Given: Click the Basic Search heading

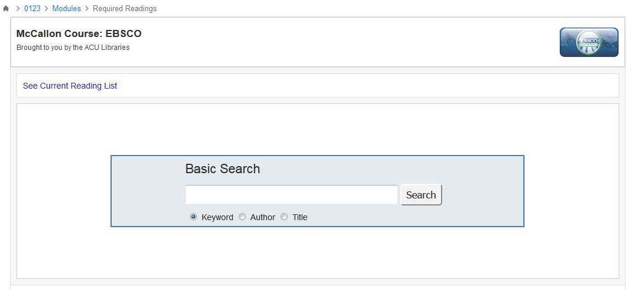Looking at the screenshot, I should 222,169.
